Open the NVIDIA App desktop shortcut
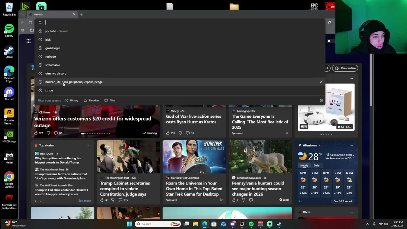 [x=9, y=137]
